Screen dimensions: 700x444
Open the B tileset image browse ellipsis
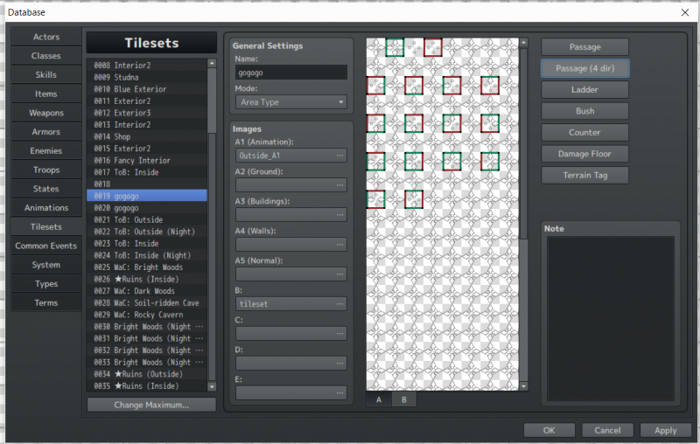coord(340,304)
